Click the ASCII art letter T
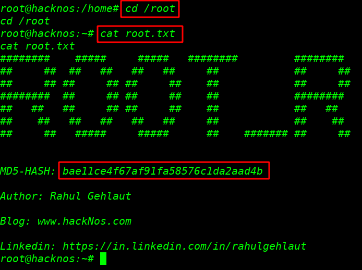 (213, 96)
